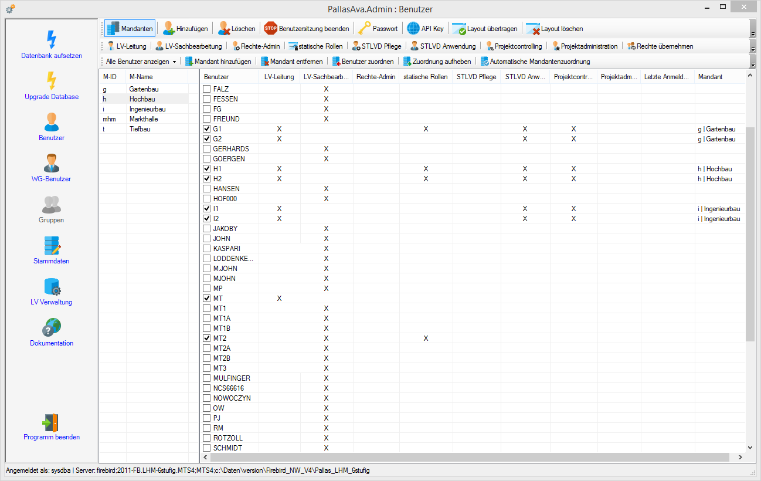Uncheck the MT2 user checkbox

click(x=206, y=338)
